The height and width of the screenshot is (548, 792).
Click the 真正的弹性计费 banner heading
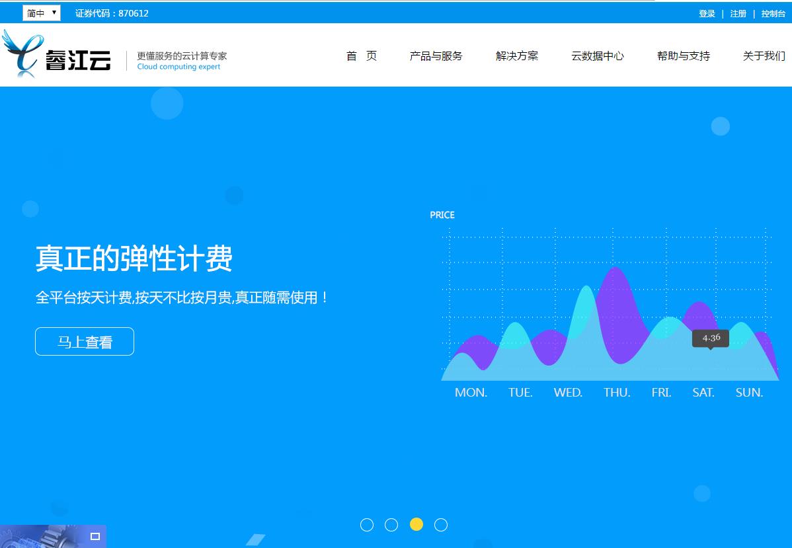pyautogui.click(x=134, y=258)
